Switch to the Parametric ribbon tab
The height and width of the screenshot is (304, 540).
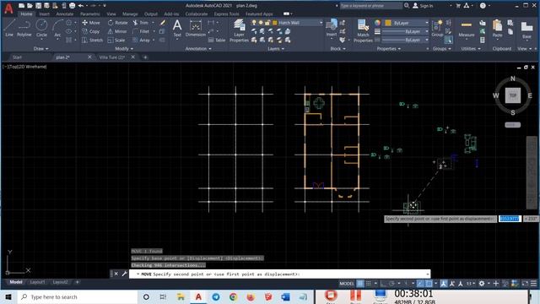(x=90, y=14)
